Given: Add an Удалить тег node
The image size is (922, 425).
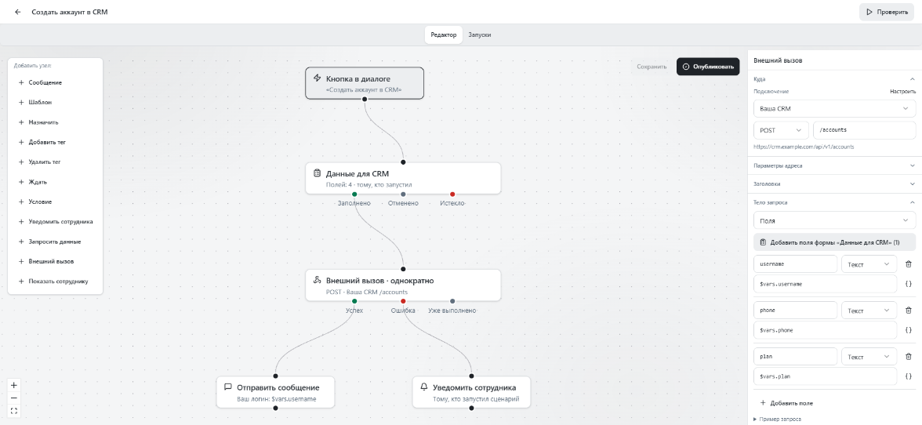Looking at the screenshot, I should pyautogui.click(x=55, y=162).
